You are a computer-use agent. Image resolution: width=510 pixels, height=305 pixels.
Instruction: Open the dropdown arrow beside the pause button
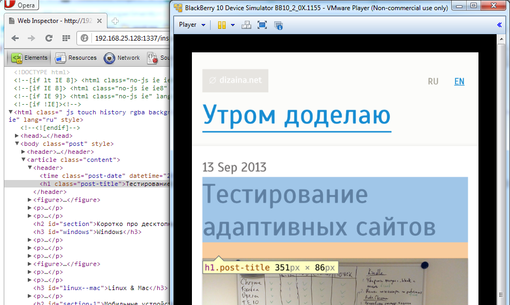[x=233, y=25]
